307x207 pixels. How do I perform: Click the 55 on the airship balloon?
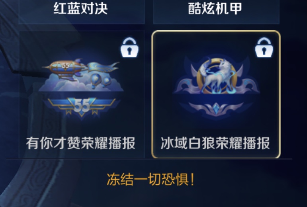click(x=65, y=66)
